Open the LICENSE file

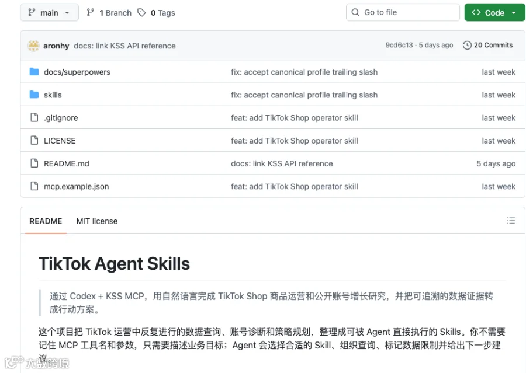[60, 141]
